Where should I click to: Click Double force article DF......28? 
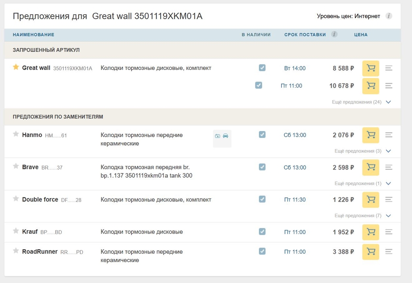(x=71, y=200)
